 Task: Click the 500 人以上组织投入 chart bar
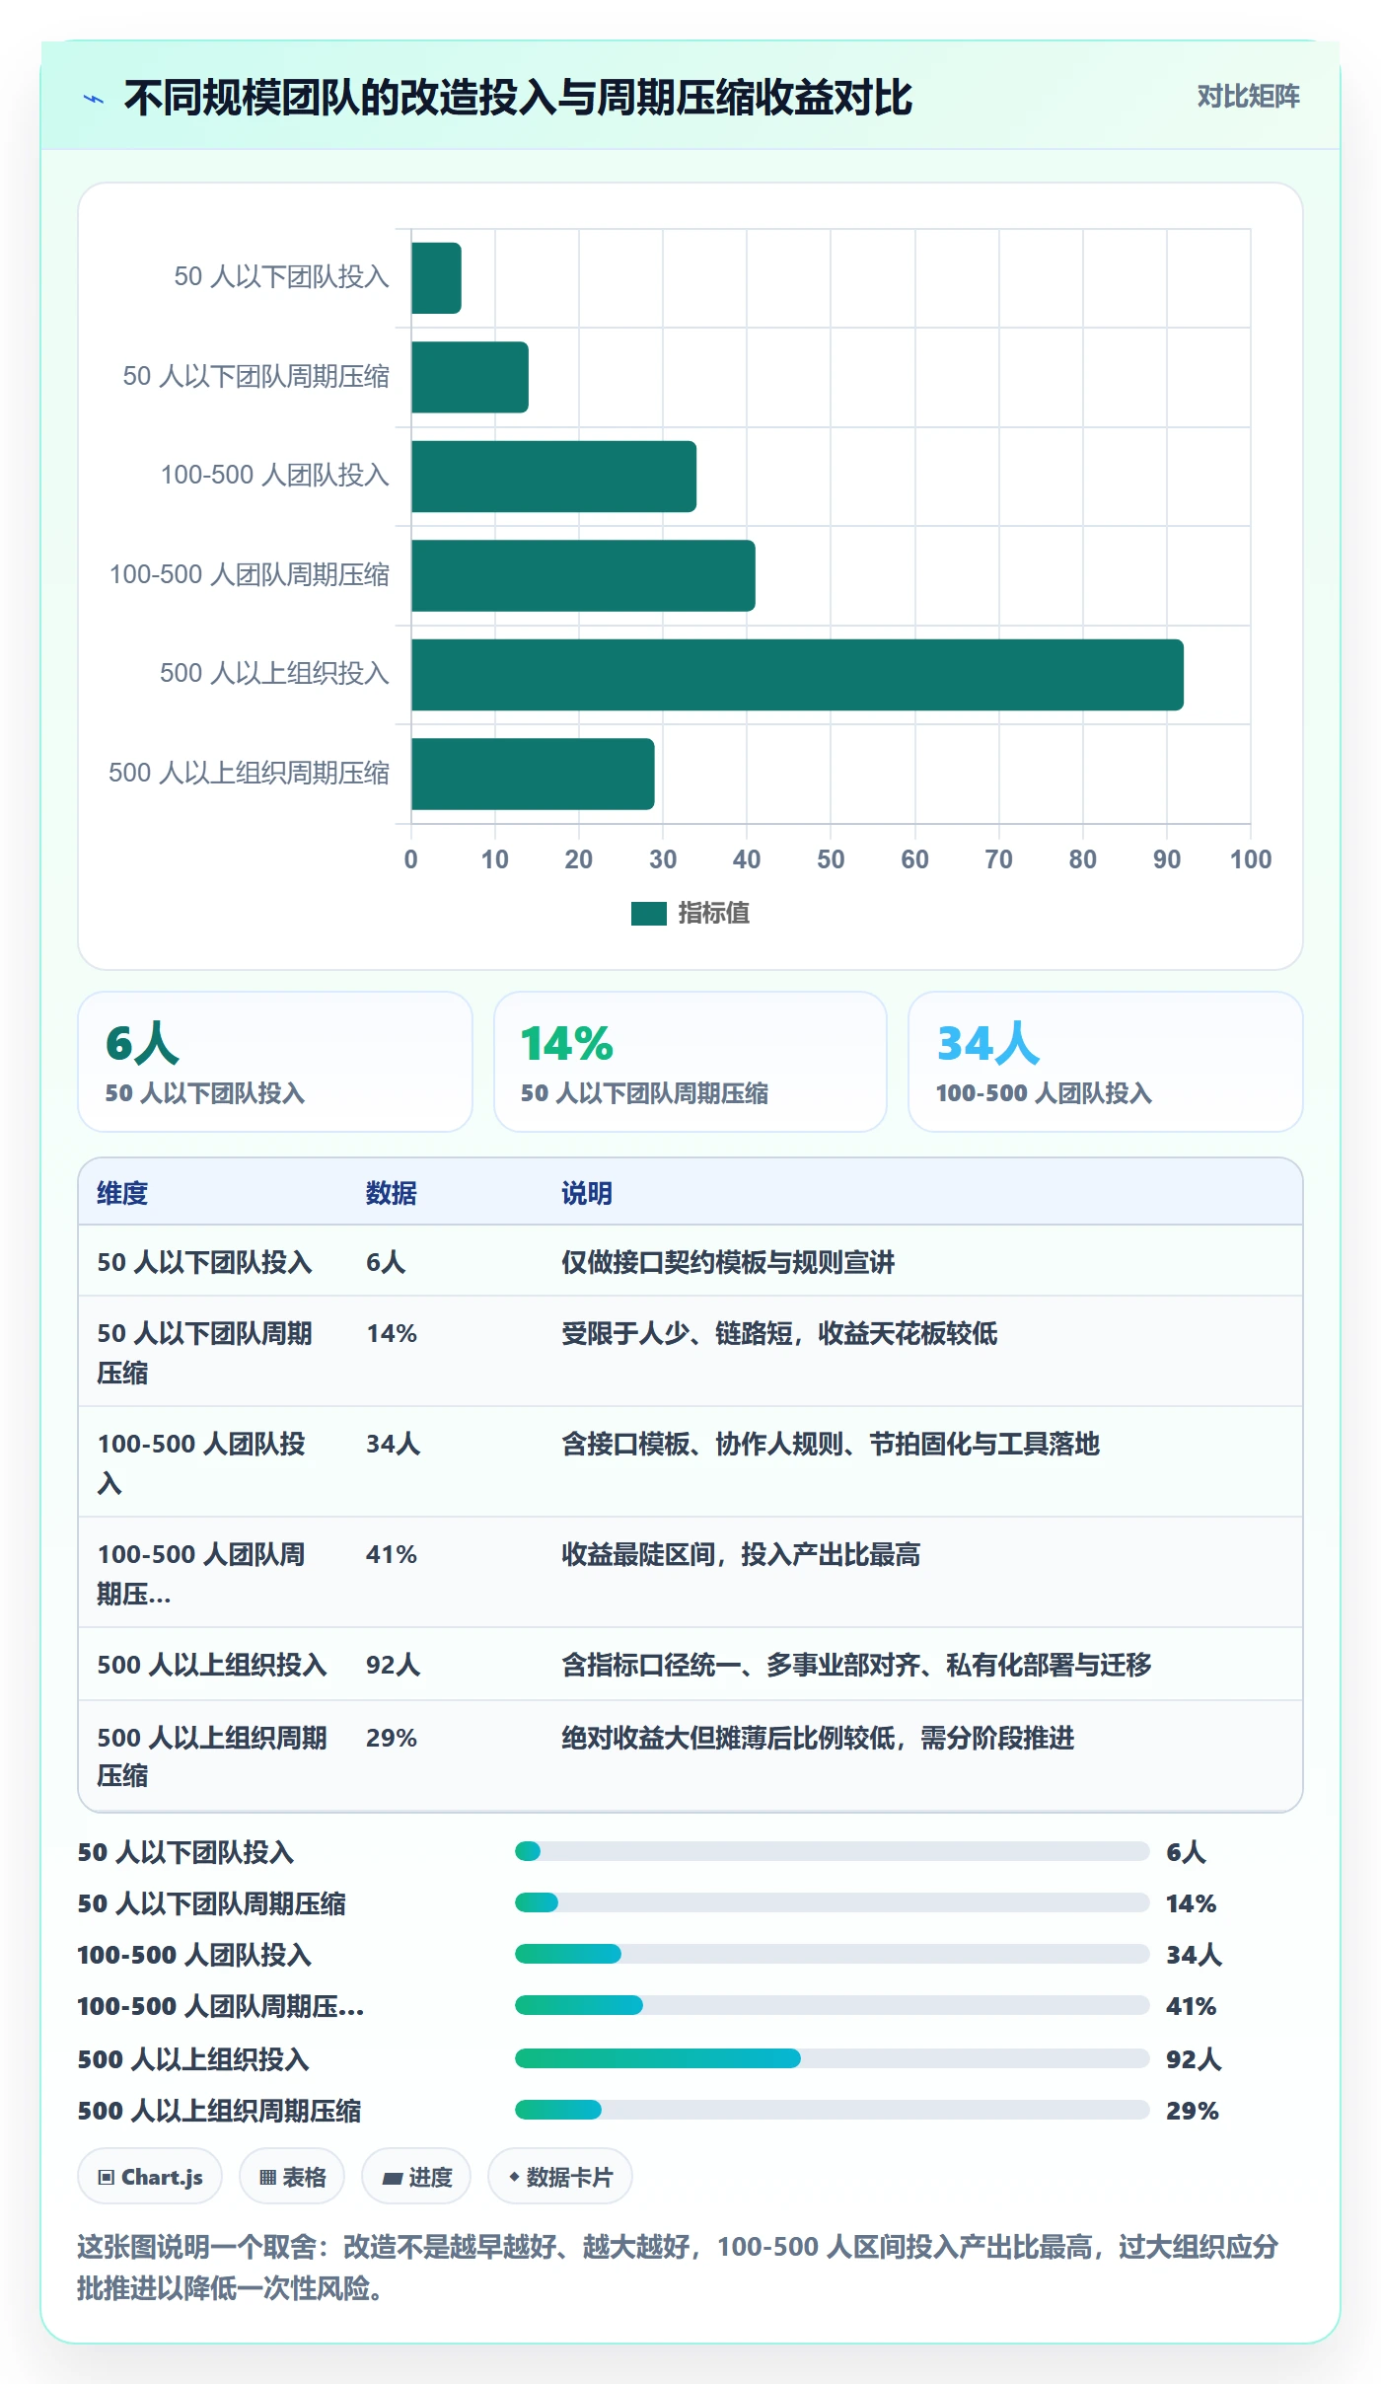797,675
